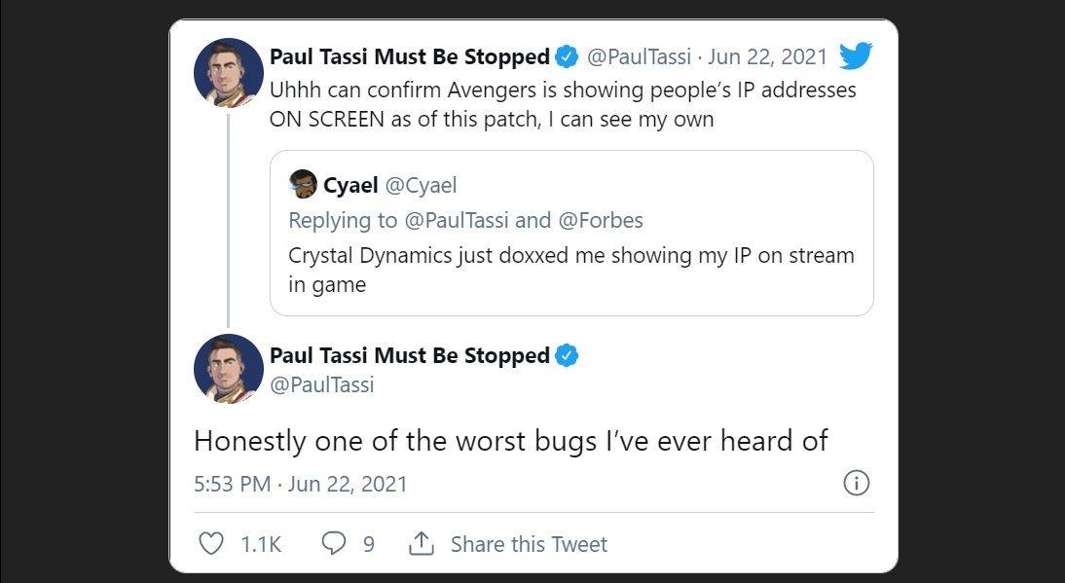Click the 1.1K likes count
The height and width of the screenshot is (583, 1065).
(x=260, y=544)
